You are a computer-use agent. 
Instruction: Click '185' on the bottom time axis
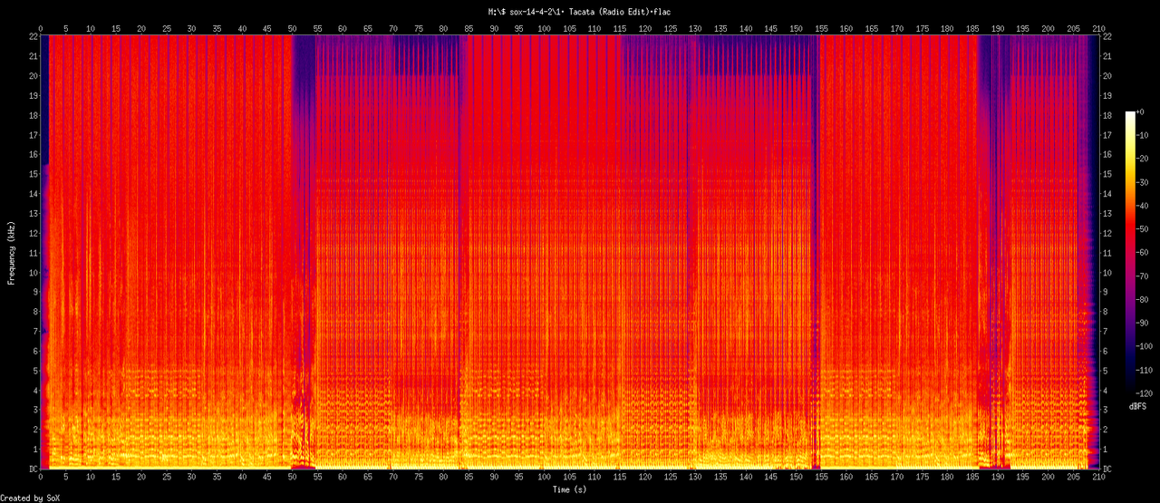(972, 477)
